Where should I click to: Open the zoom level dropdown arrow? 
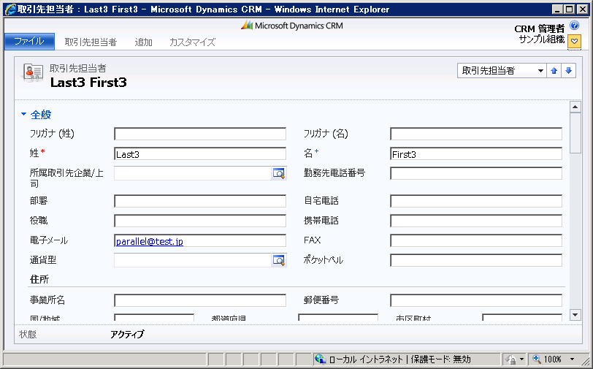point(572,359)
